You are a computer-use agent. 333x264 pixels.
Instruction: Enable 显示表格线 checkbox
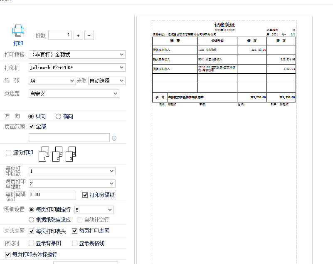(74, 243)
